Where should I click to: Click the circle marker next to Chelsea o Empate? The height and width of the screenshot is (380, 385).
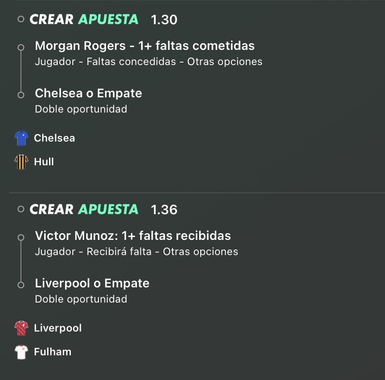[21, 95]
